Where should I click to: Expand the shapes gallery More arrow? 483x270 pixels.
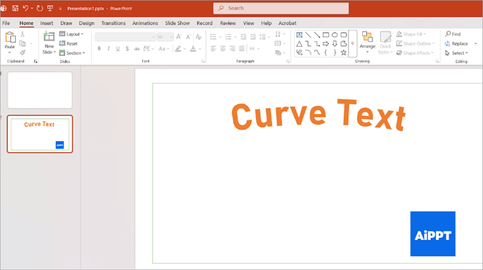353,43
